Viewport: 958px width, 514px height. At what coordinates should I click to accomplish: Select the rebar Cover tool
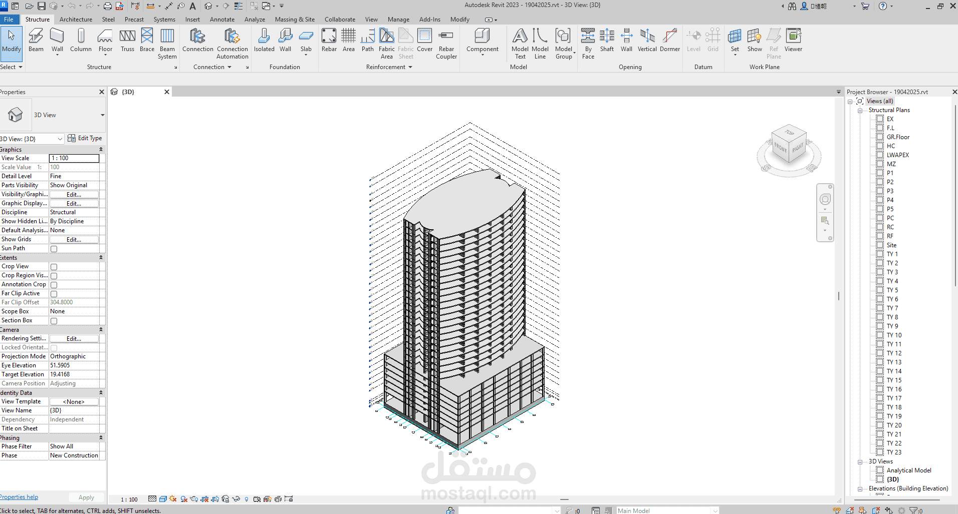tap(424, 40)
